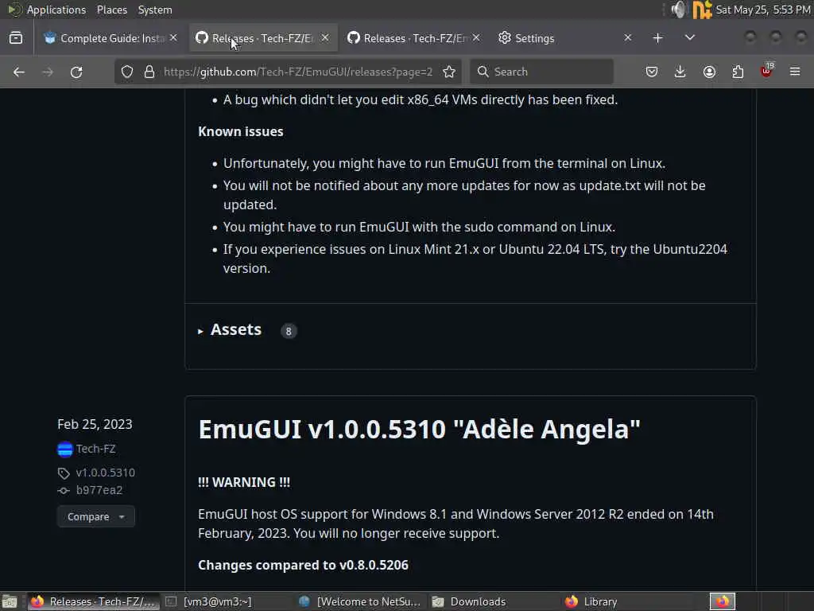Click the URL address bar
This screenshot has width=814, height=611.
pos(298,72)
